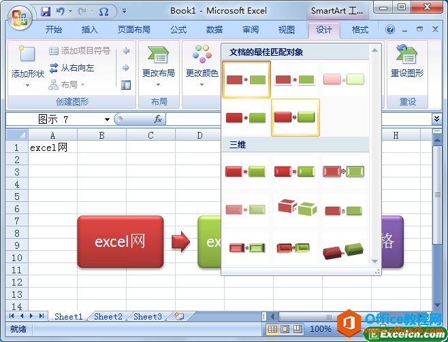Go to the 公式 tab
Viewport: 448px width, 342px height.
tap(178, 30)
